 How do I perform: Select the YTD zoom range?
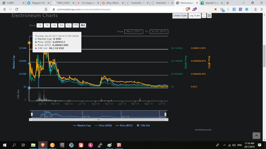75,25
